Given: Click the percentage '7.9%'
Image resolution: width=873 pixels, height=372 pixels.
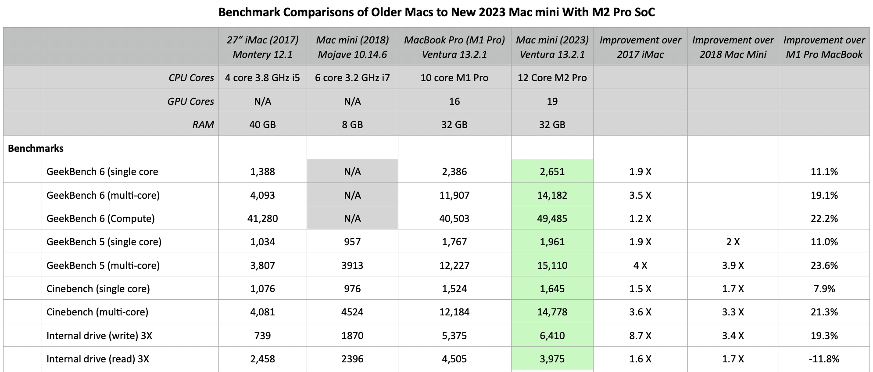Looking at the screenshot, I should pyautogui.click(x=824, y=289).
